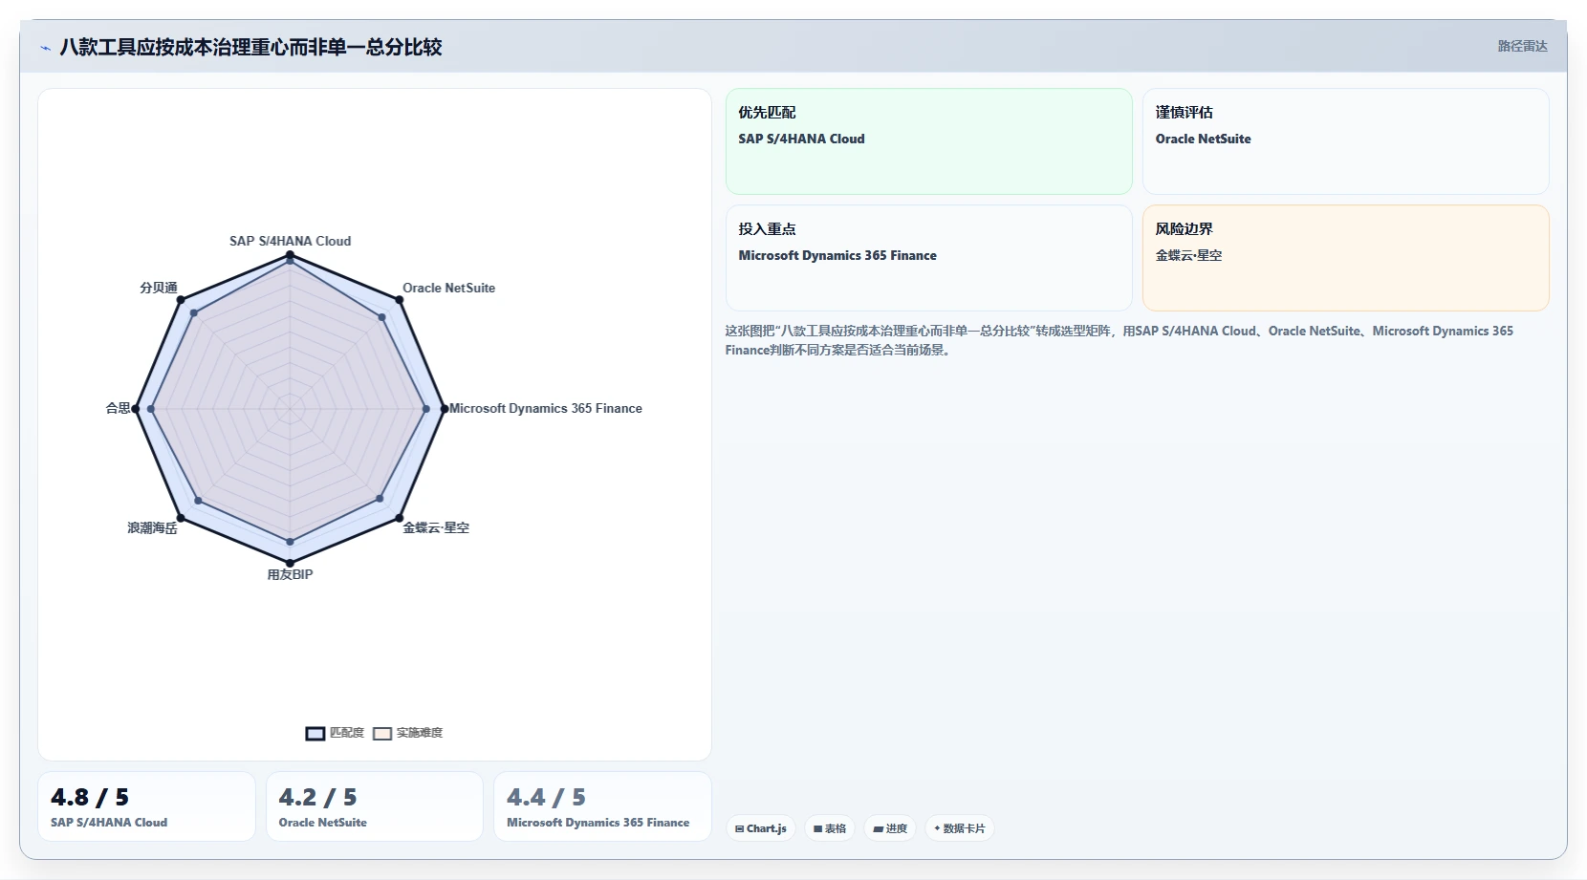Toggle the 匹配度 legend swatch
1587x880 pixels.
point(315,734)
